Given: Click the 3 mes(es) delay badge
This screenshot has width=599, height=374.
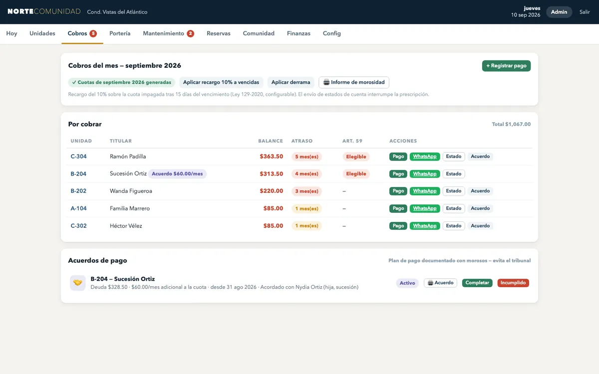Looking at the screenshot, I should pyautogui.click(x=306, y=191).
